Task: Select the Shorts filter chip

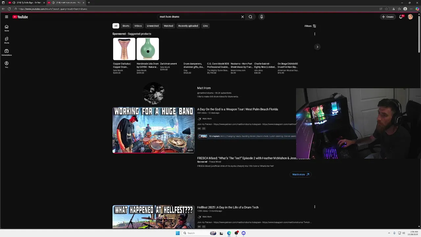Action: [126, 26]
